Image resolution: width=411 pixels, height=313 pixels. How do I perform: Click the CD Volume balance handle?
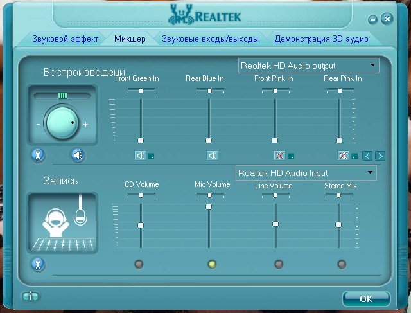coord(141,195)
